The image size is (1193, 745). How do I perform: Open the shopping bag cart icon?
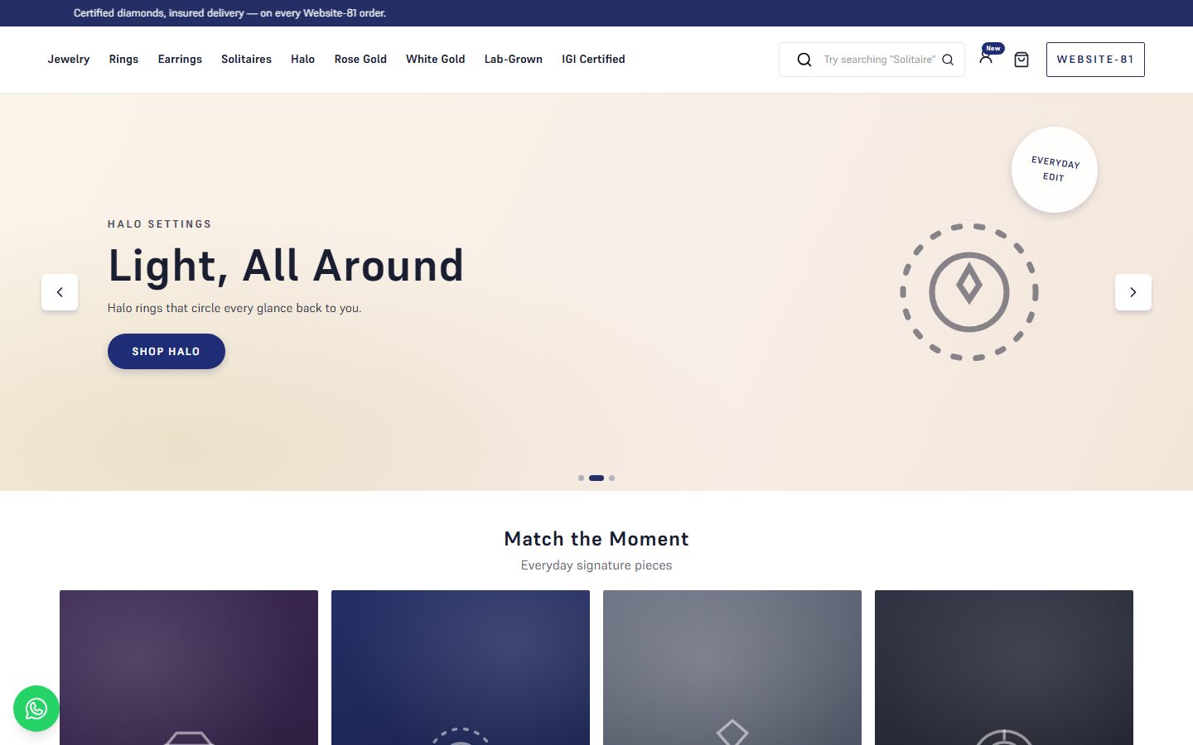click(1022, 60)
